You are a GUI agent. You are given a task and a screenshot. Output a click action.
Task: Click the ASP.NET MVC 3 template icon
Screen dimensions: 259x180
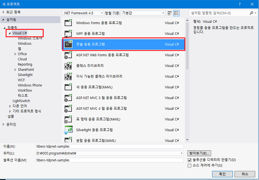click(68, 98)
